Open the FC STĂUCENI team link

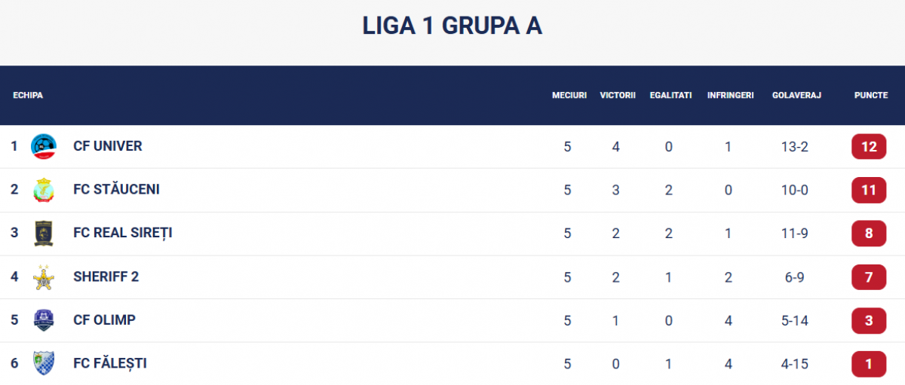[x=116, y=190]
